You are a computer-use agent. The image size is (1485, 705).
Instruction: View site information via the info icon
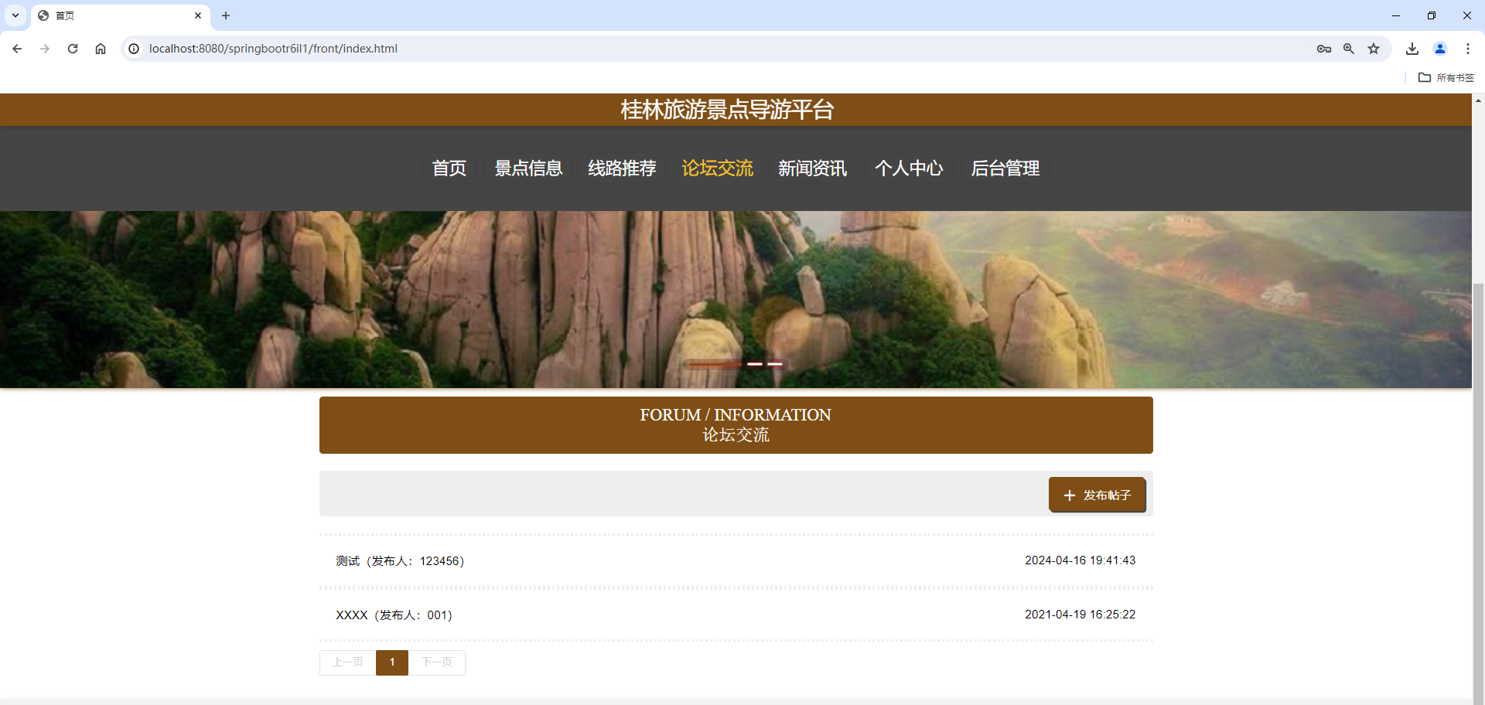click(x=134, y=48)
